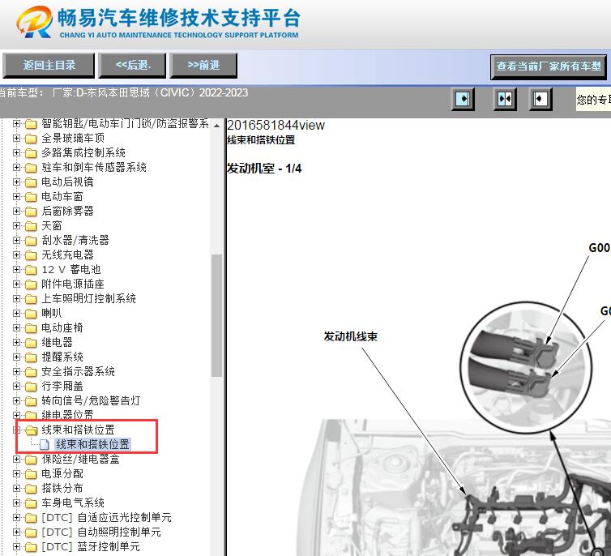Click the [DTC] 自动照明控制单元 folder icon
The image size is (611, 556).
[x=31, y=532]
